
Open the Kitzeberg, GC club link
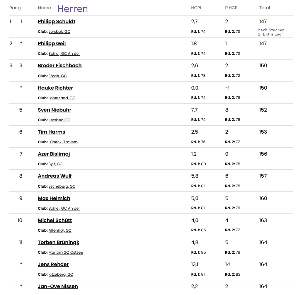click(x=61, y=274)
